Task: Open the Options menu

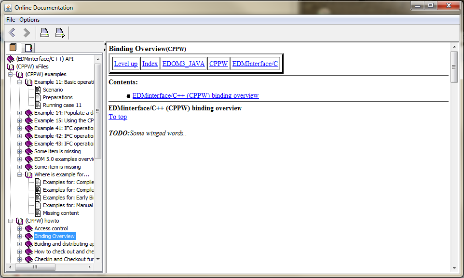Action: point(29,20)
